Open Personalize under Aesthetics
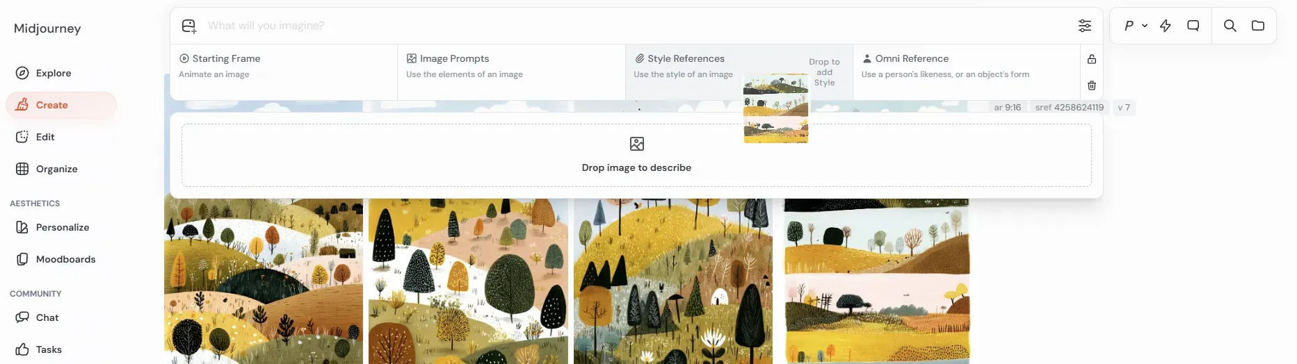This screenshot has height=364, width=1297. point(61,227)
